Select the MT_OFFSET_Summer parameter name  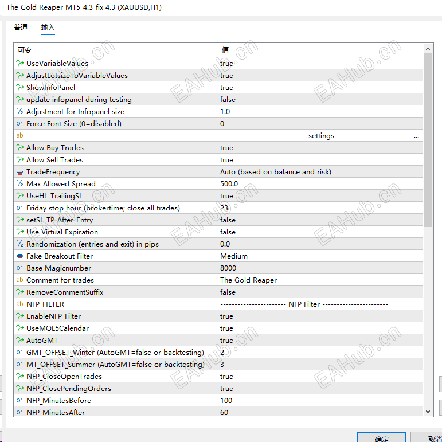tap(115, 365)
